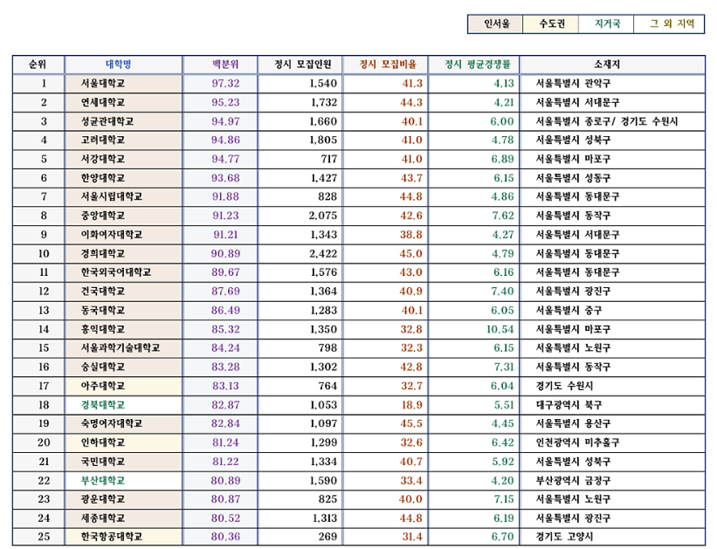Click the 서울과학기술대학교 cell
This screenshot has width=717, height=549.
point(123,348)
